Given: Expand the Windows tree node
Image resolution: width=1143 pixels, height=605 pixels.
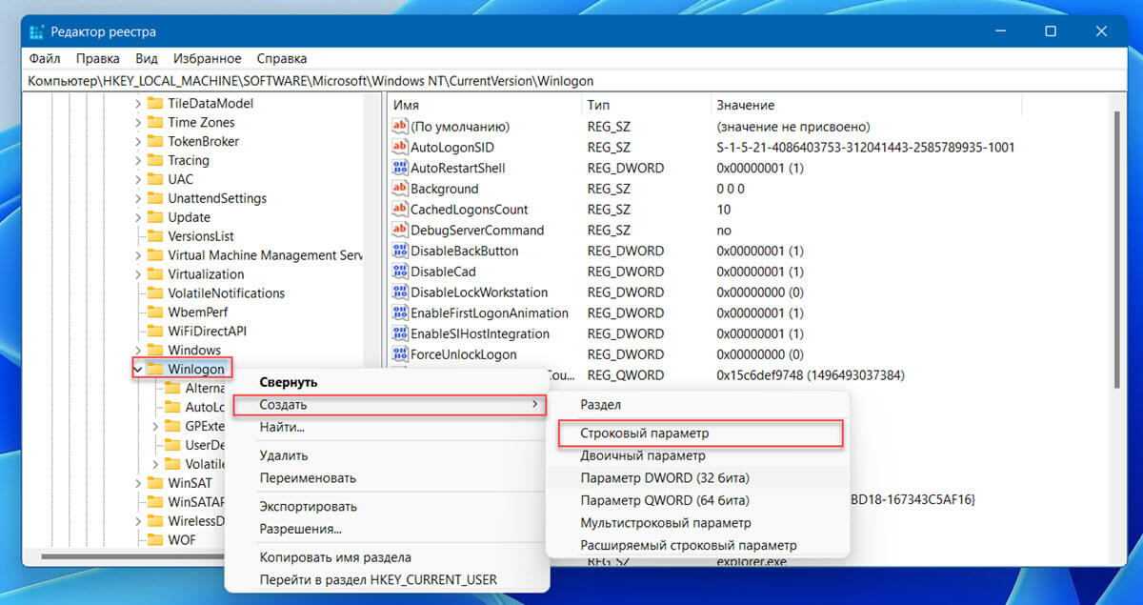Looking at the screenshot, I should (x=137, y=350).
